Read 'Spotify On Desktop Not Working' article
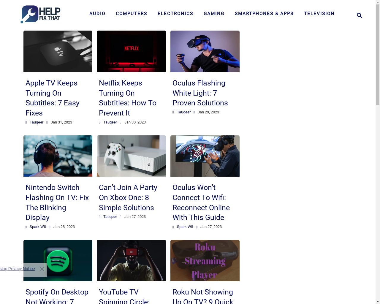 (x=57, y=296)
